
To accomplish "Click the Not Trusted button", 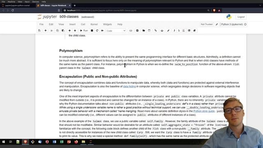I will tap(206, 24).
